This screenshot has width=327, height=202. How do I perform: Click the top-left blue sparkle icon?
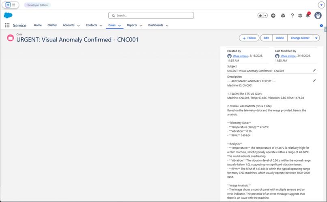pyautogui.click(x=8, y=5)
